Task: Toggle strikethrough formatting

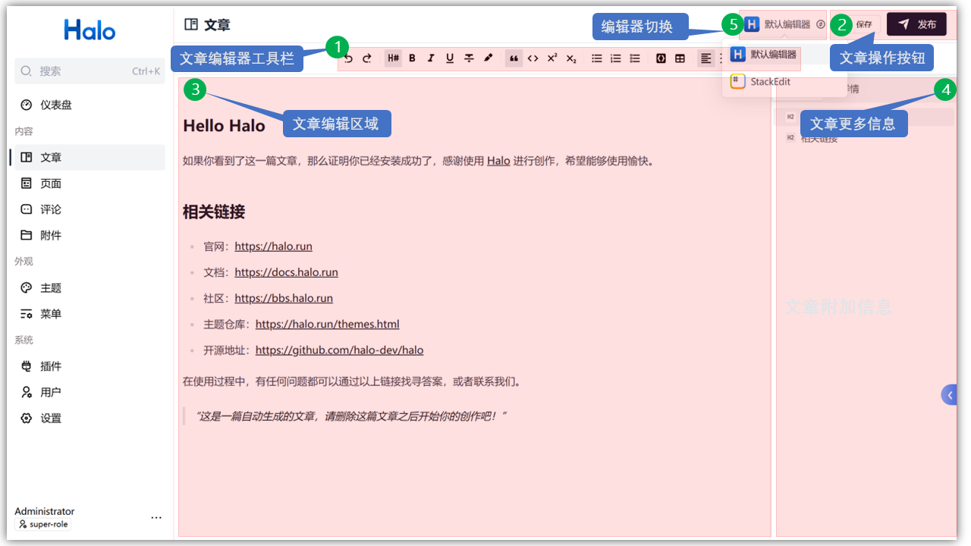Action: pos(470,58)
